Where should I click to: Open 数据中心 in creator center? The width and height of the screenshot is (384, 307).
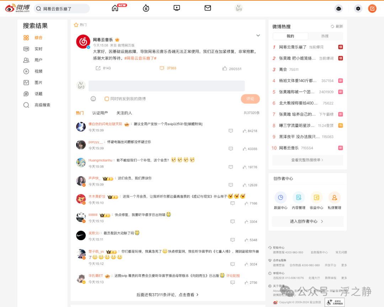pos(281,201)
